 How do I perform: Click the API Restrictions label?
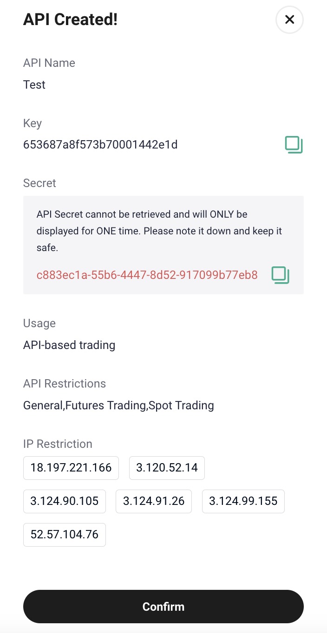(65, 384)
